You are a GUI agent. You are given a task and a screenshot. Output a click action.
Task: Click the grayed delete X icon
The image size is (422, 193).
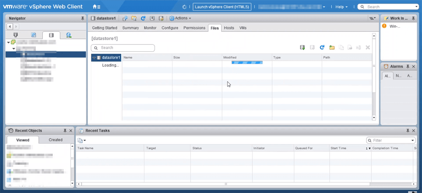point(368,48)
